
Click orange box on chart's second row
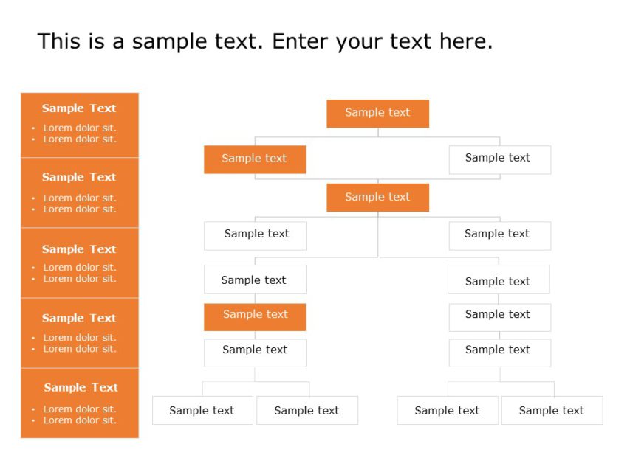(x=255, y=159)
